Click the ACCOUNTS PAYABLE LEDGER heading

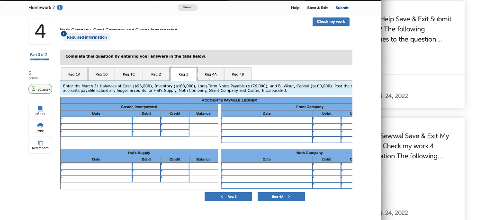(229, 100)
